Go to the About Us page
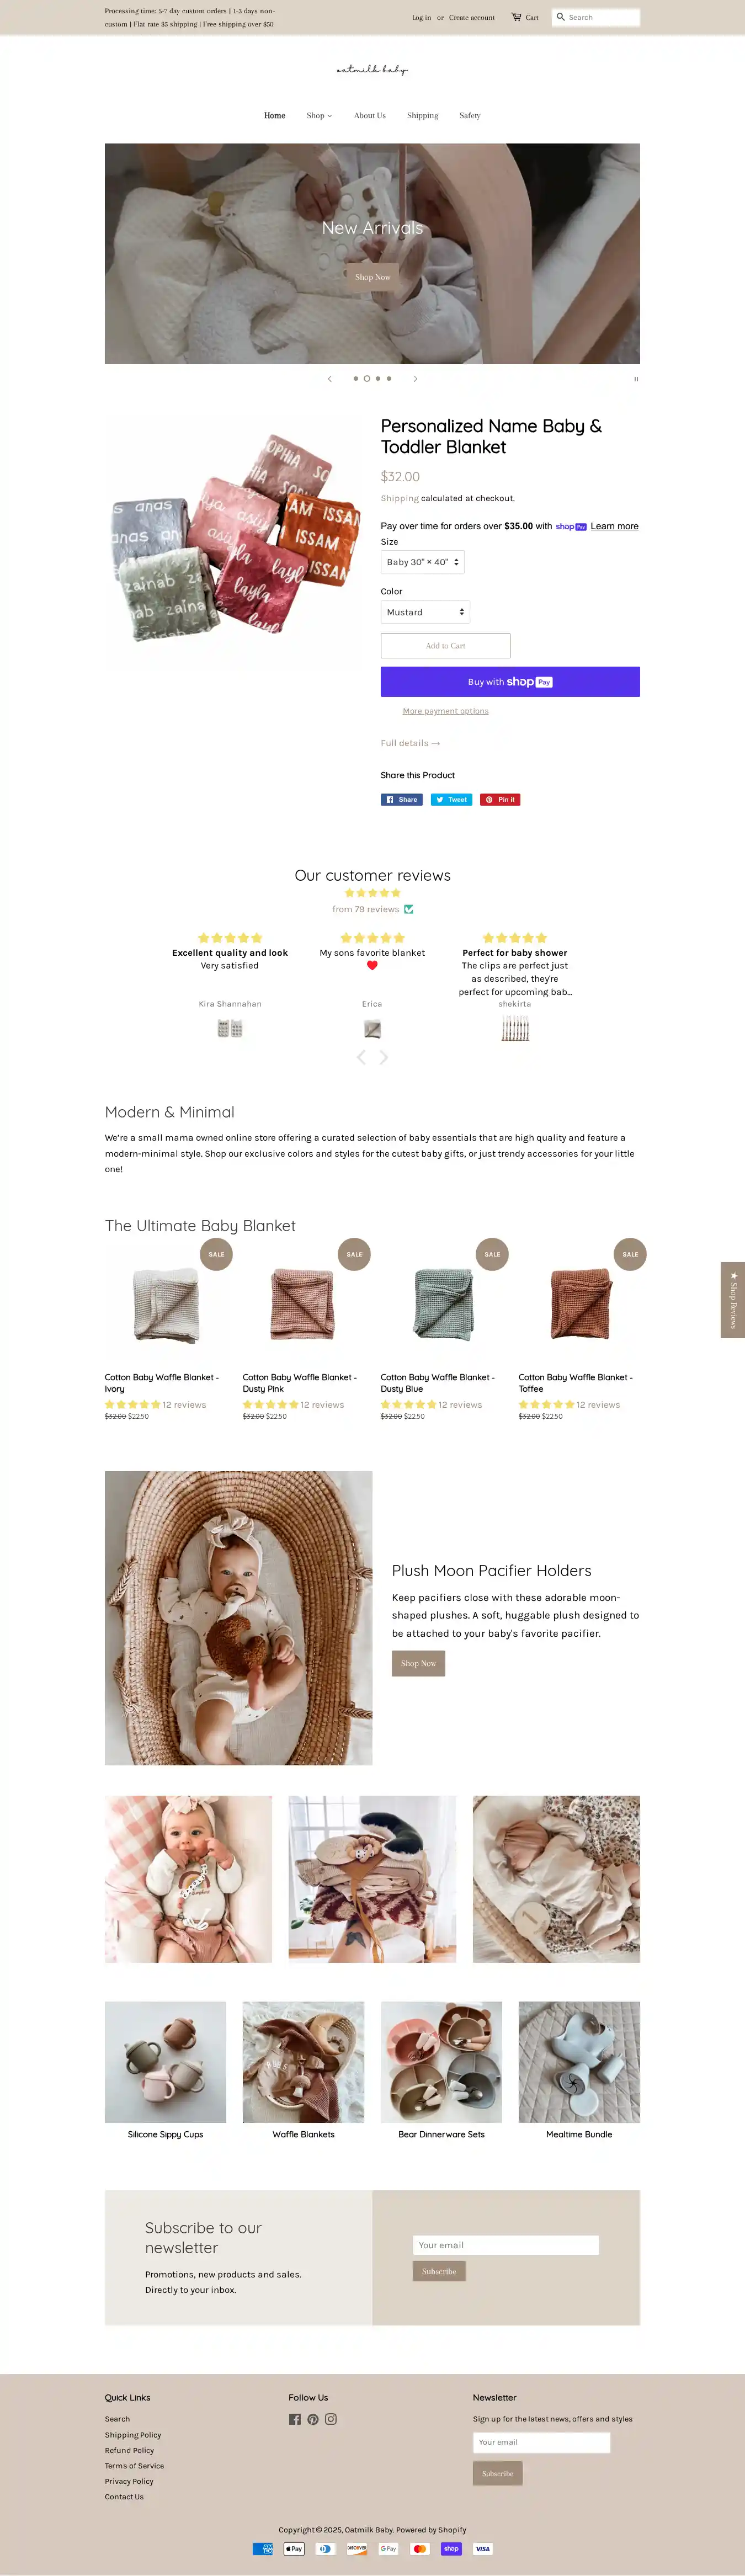The height and width of the screenshot is (2576, 745). 370,116
